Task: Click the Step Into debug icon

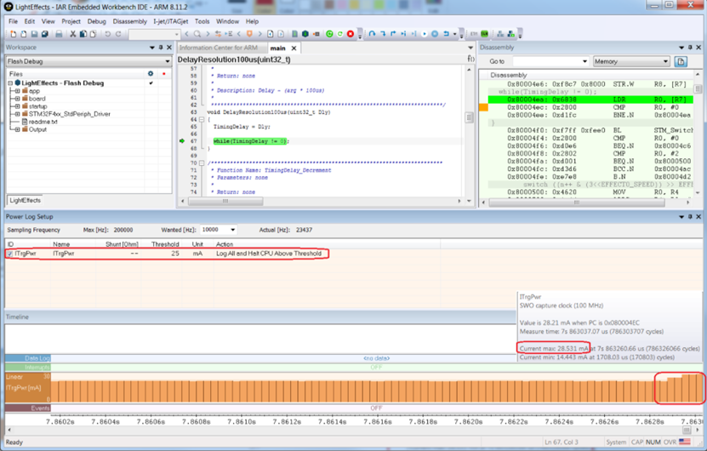Action: click(383, 34)
